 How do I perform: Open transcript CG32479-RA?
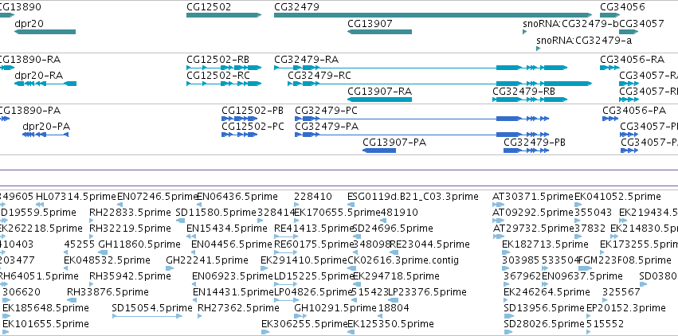[306, 59]
